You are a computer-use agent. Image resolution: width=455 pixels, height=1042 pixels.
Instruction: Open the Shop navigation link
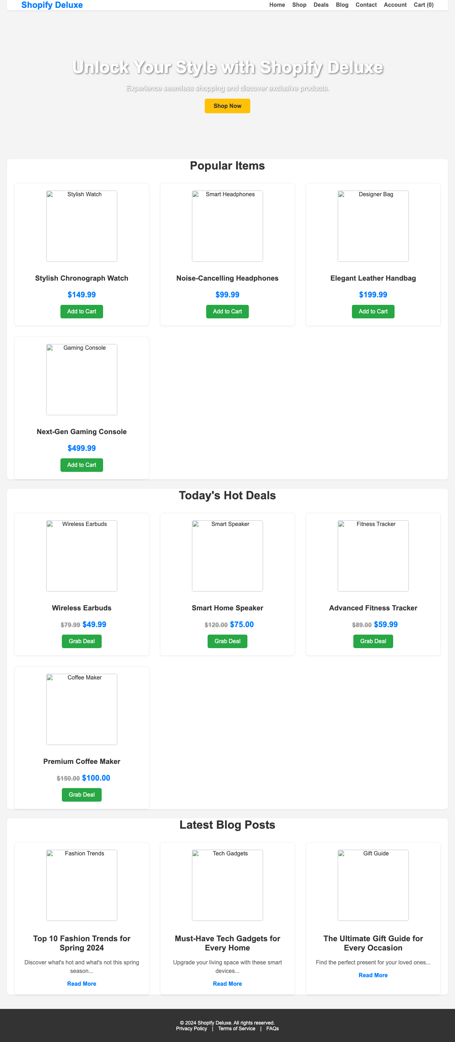click(x=299, y=5)
